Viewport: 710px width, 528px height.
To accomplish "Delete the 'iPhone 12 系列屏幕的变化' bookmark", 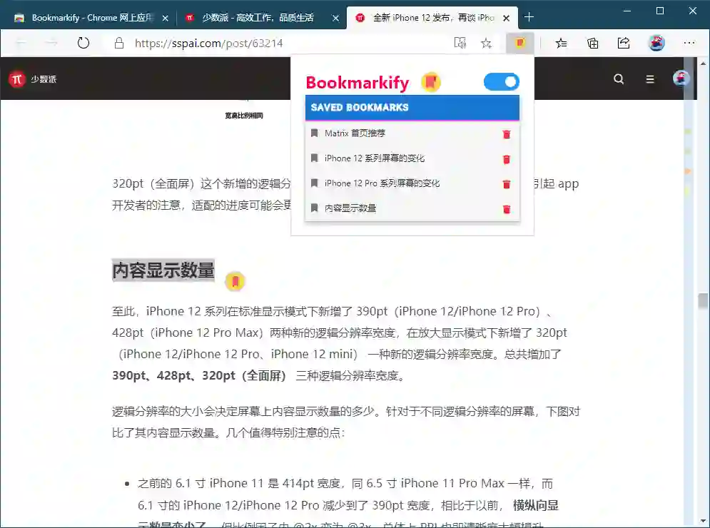I will [x=507, y=159].
